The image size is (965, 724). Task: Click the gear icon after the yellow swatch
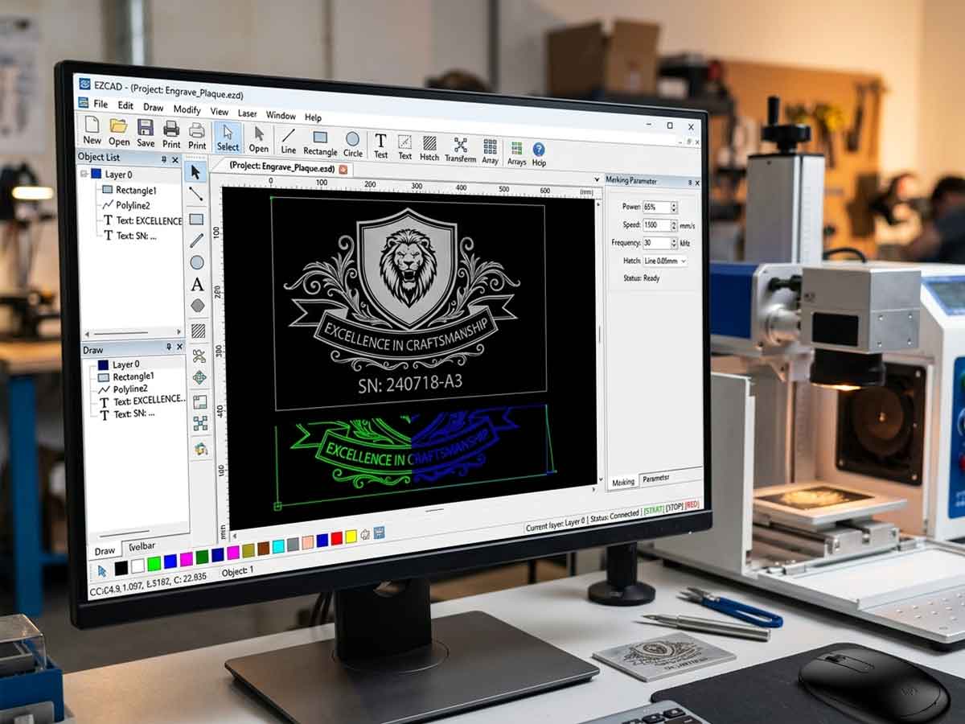click(364, 533)
